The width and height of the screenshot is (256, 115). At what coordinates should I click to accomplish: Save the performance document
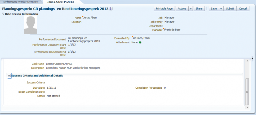point(214,9)
